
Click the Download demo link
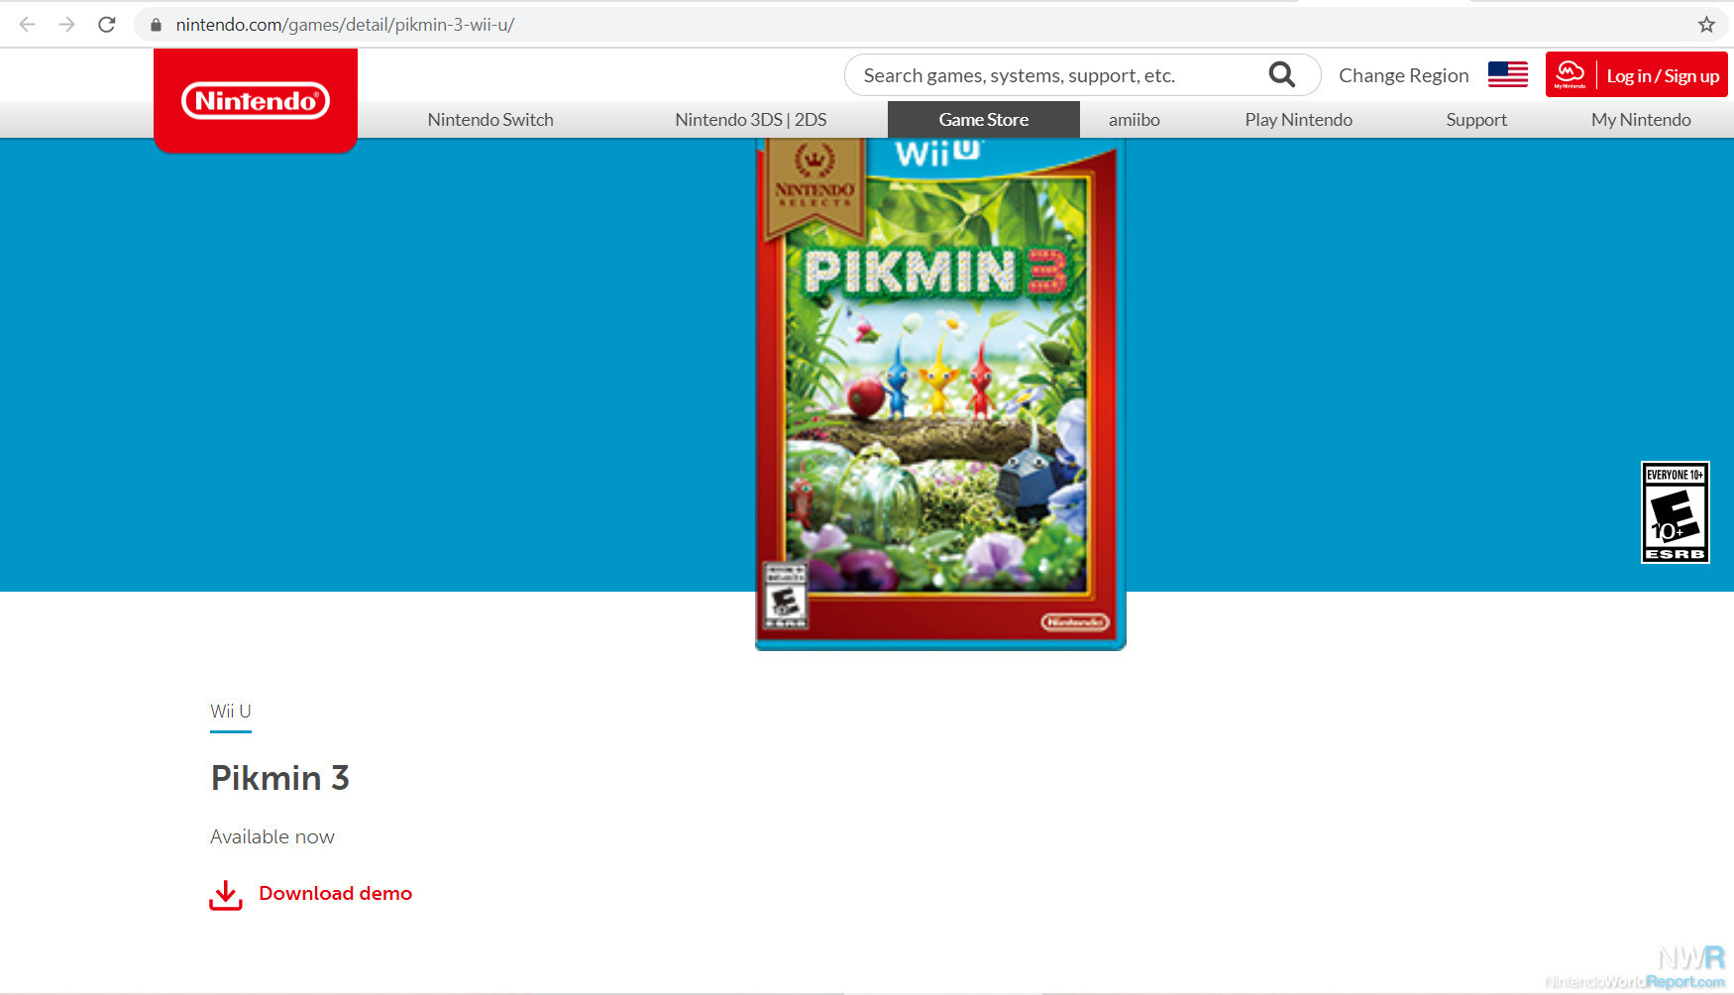point(335,894)
